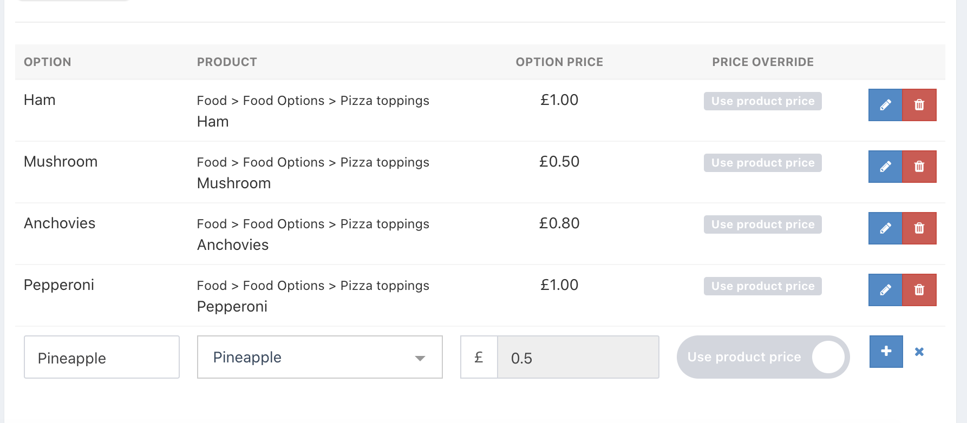Edit the Mushroom option

coord(885,167)
